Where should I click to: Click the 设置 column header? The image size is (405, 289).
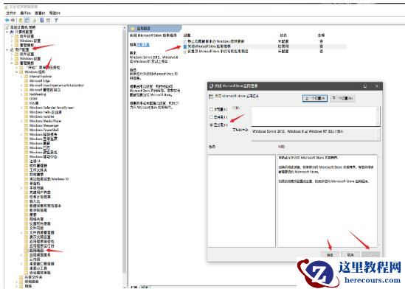pyautogui.click(x=187, y=35)
